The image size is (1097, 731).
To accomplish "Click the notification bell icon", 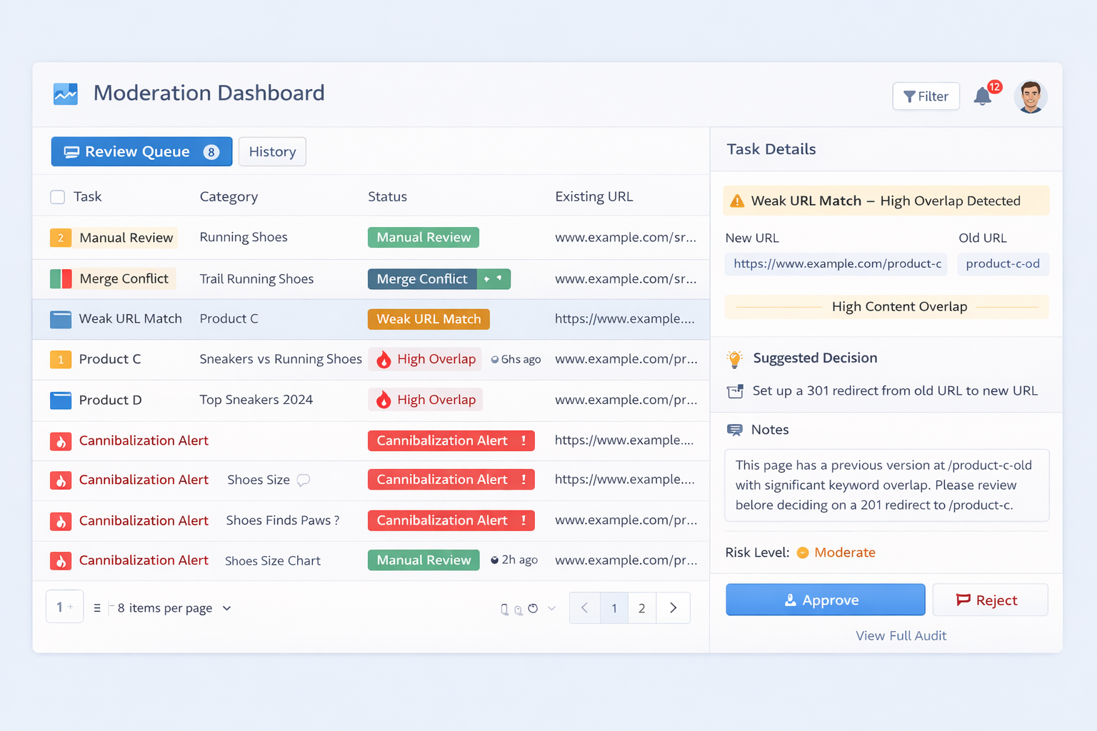I will [x=983, y=96].
